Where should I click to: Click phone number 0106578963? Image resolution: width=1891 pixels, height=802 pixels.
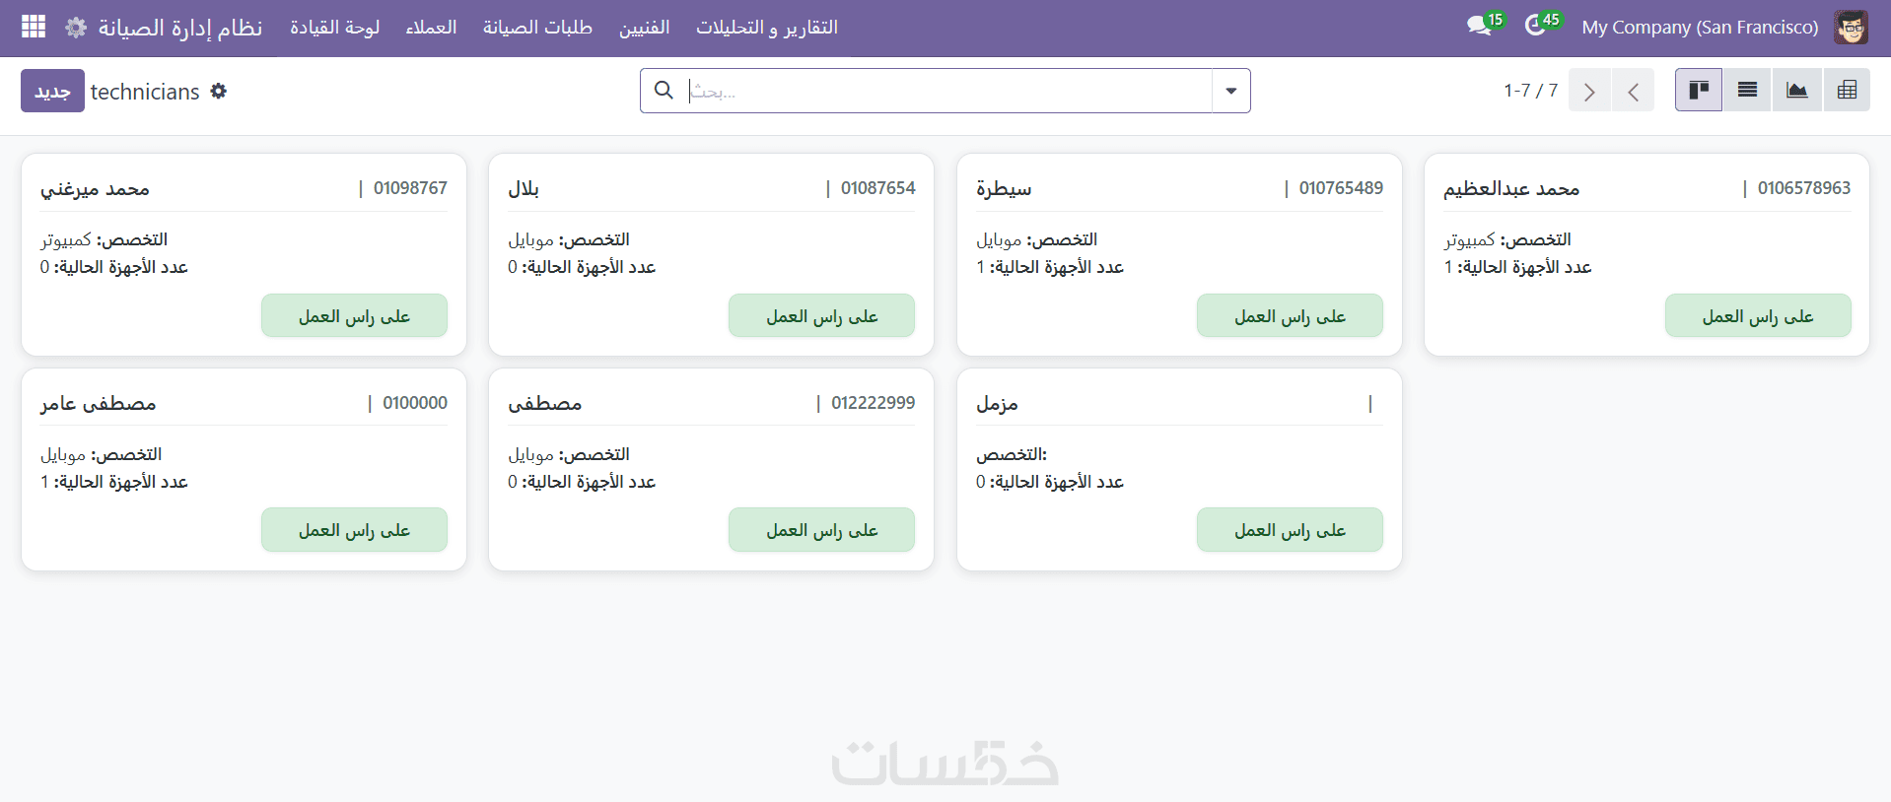pyautogui.click(x=1804, y=188)
